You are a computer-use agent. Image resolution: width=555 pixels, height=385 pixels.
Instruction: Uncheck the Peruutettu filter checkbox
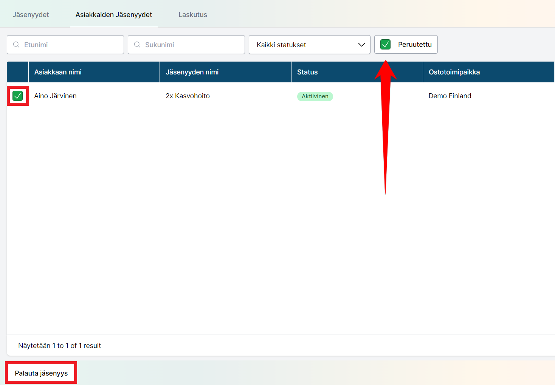coord(385,45)
